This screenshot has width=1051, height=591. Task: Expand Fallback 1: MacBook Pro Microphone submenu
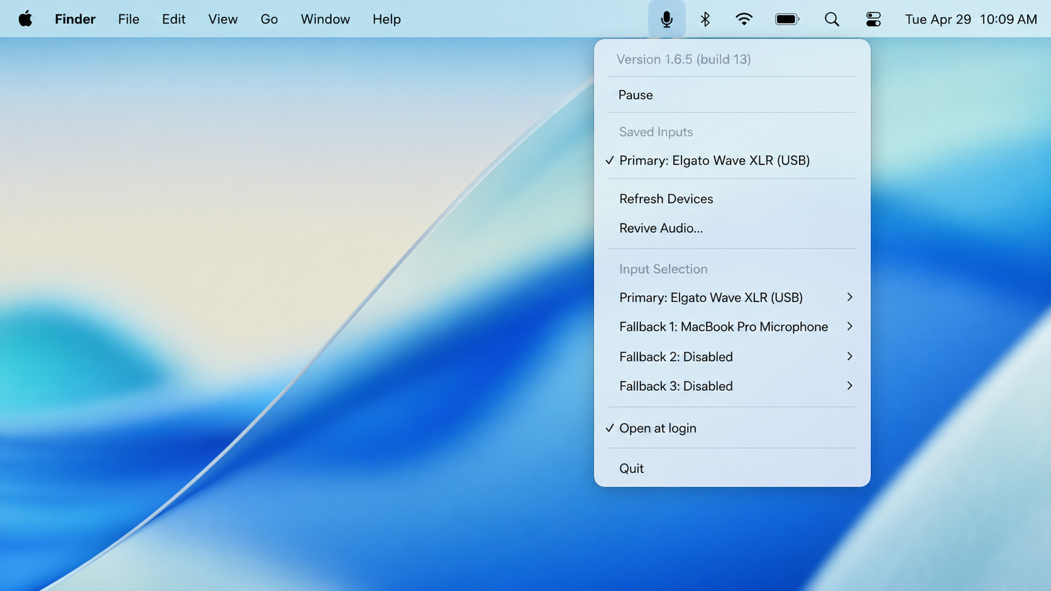732,327
